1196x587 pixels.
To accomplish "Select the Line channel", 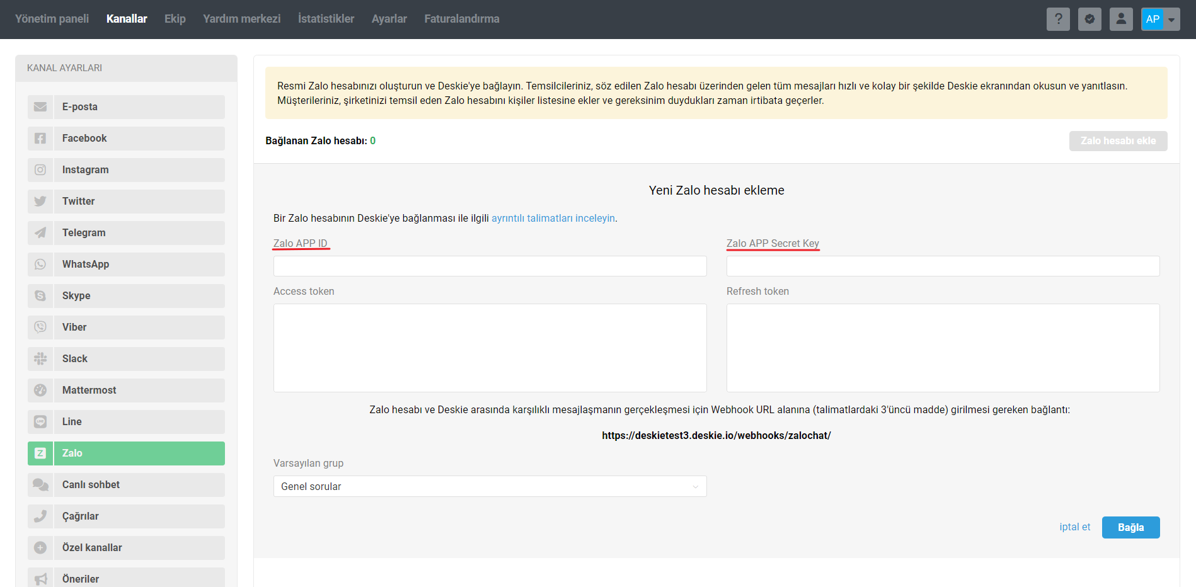I will pyautogui.click(x=126, y=422).
